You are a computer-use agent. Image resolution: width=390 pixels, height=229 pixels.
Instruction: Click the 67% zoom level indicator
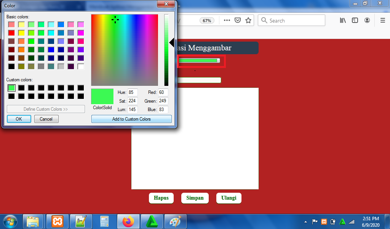[207, 21]
